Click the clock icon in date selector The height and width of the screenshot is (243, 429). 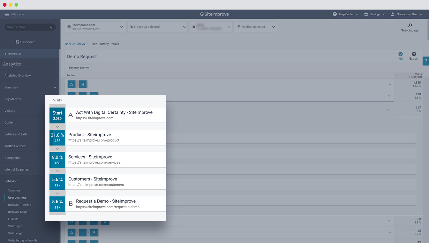pos(194,27)
